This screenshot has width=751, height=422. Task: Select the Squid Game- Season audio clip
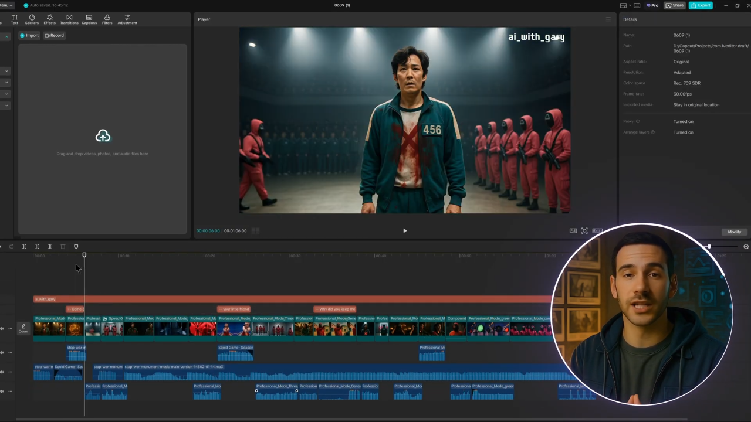(236, 352)
